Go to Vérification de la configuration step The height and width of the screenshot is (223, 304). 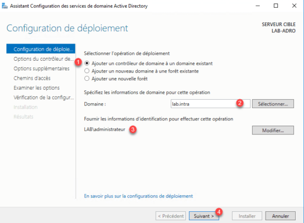44,98
